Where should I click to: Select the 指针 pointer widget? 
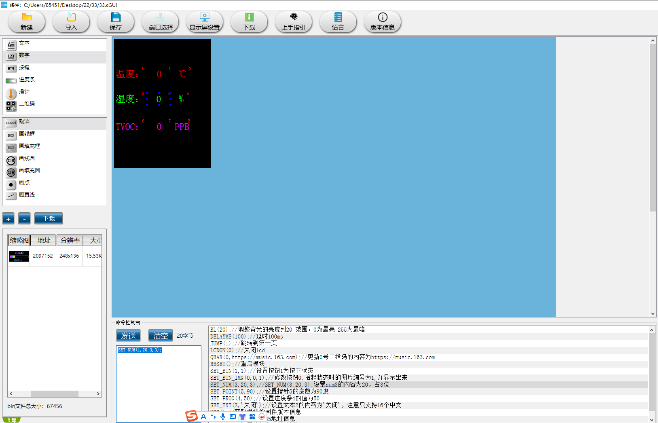point(55,93)
